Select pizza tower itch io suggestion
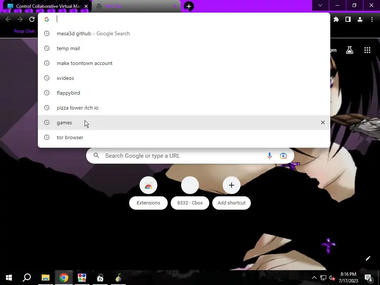 (x=184, y=108)
